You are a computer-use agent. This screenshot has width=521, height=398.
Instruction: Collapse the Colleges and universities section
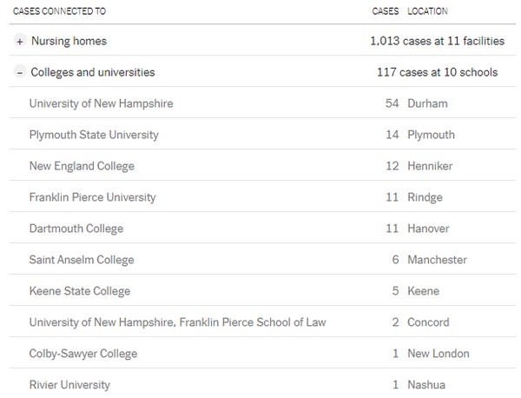tap(19, 72)
